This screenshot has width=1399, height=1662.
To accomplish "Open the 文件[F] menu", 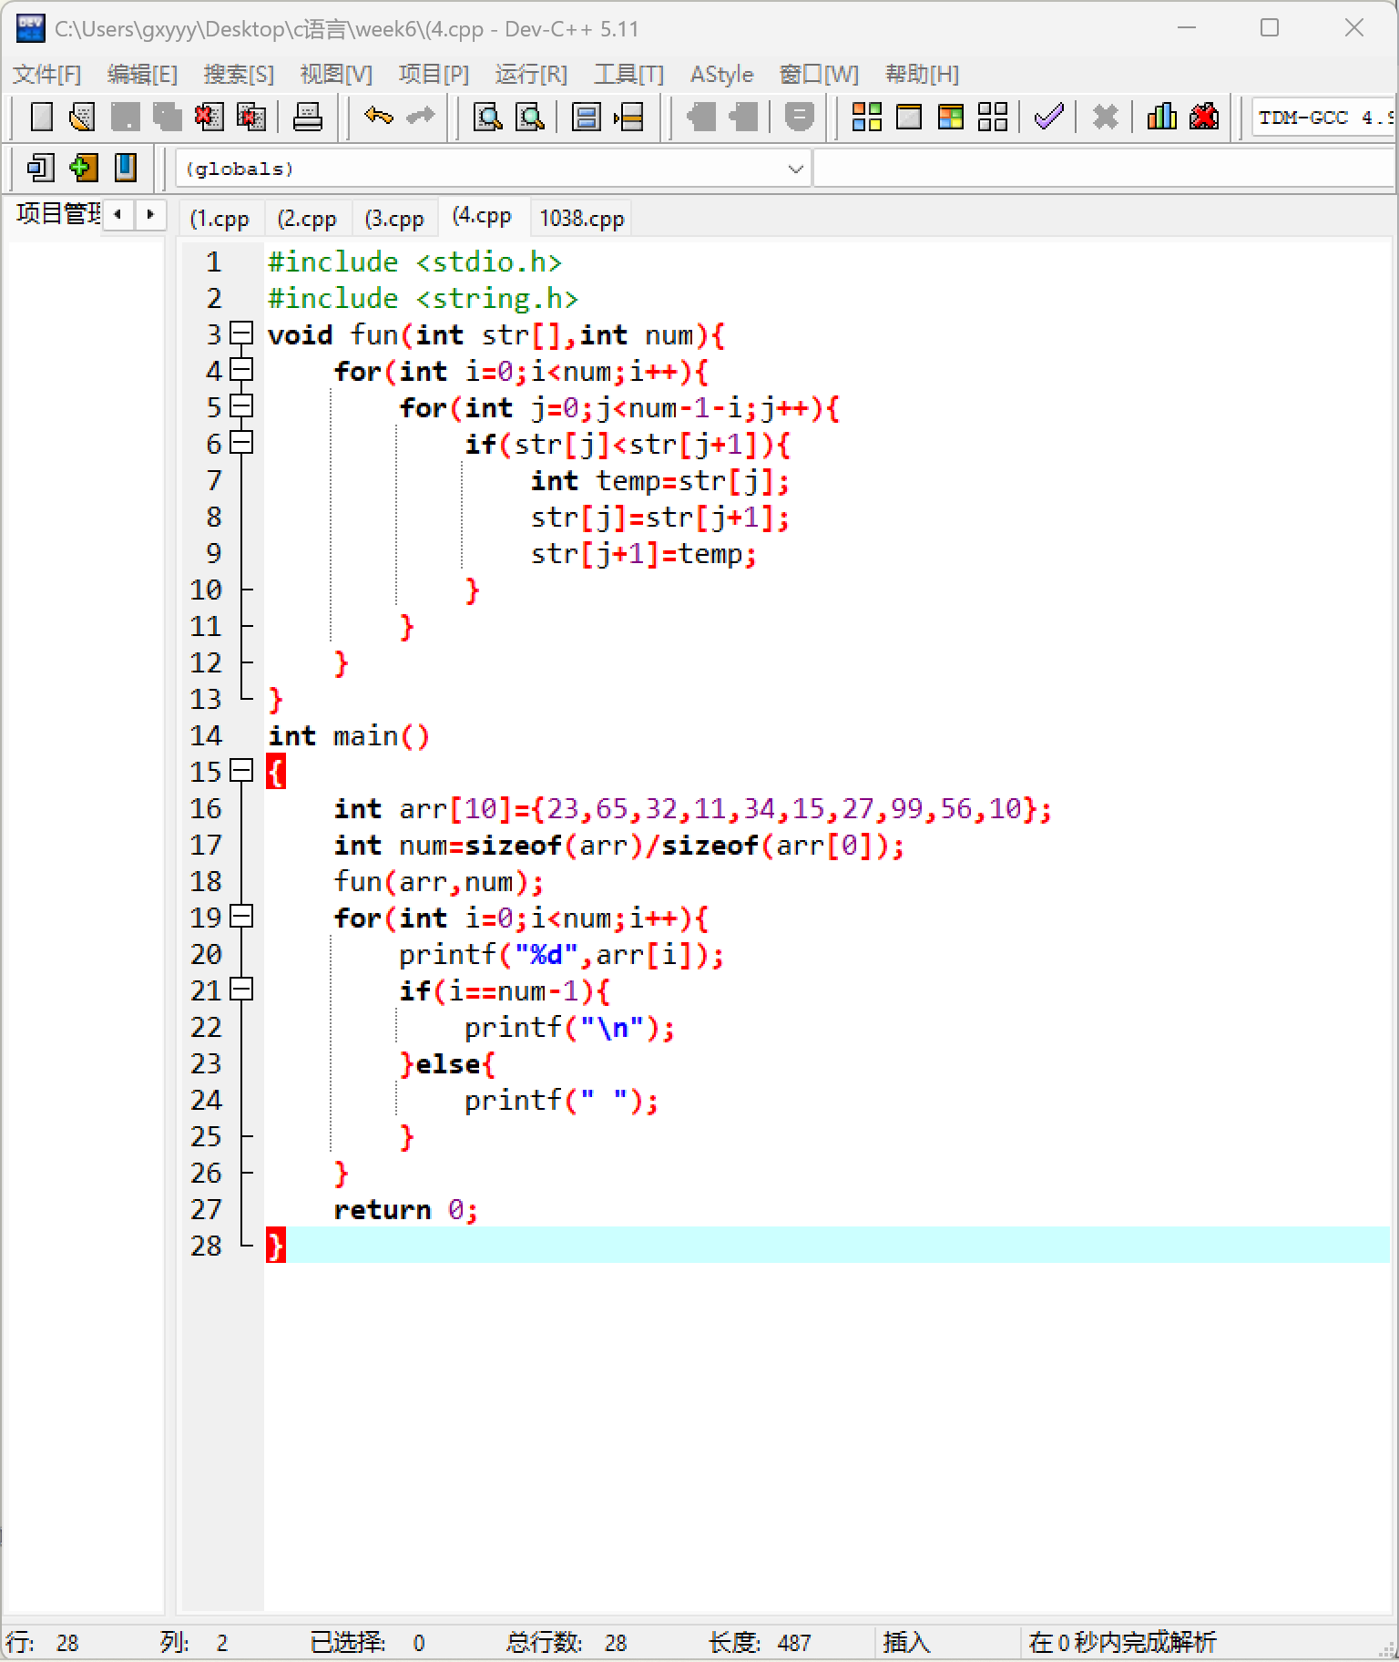I will click(x=47, y=74).
